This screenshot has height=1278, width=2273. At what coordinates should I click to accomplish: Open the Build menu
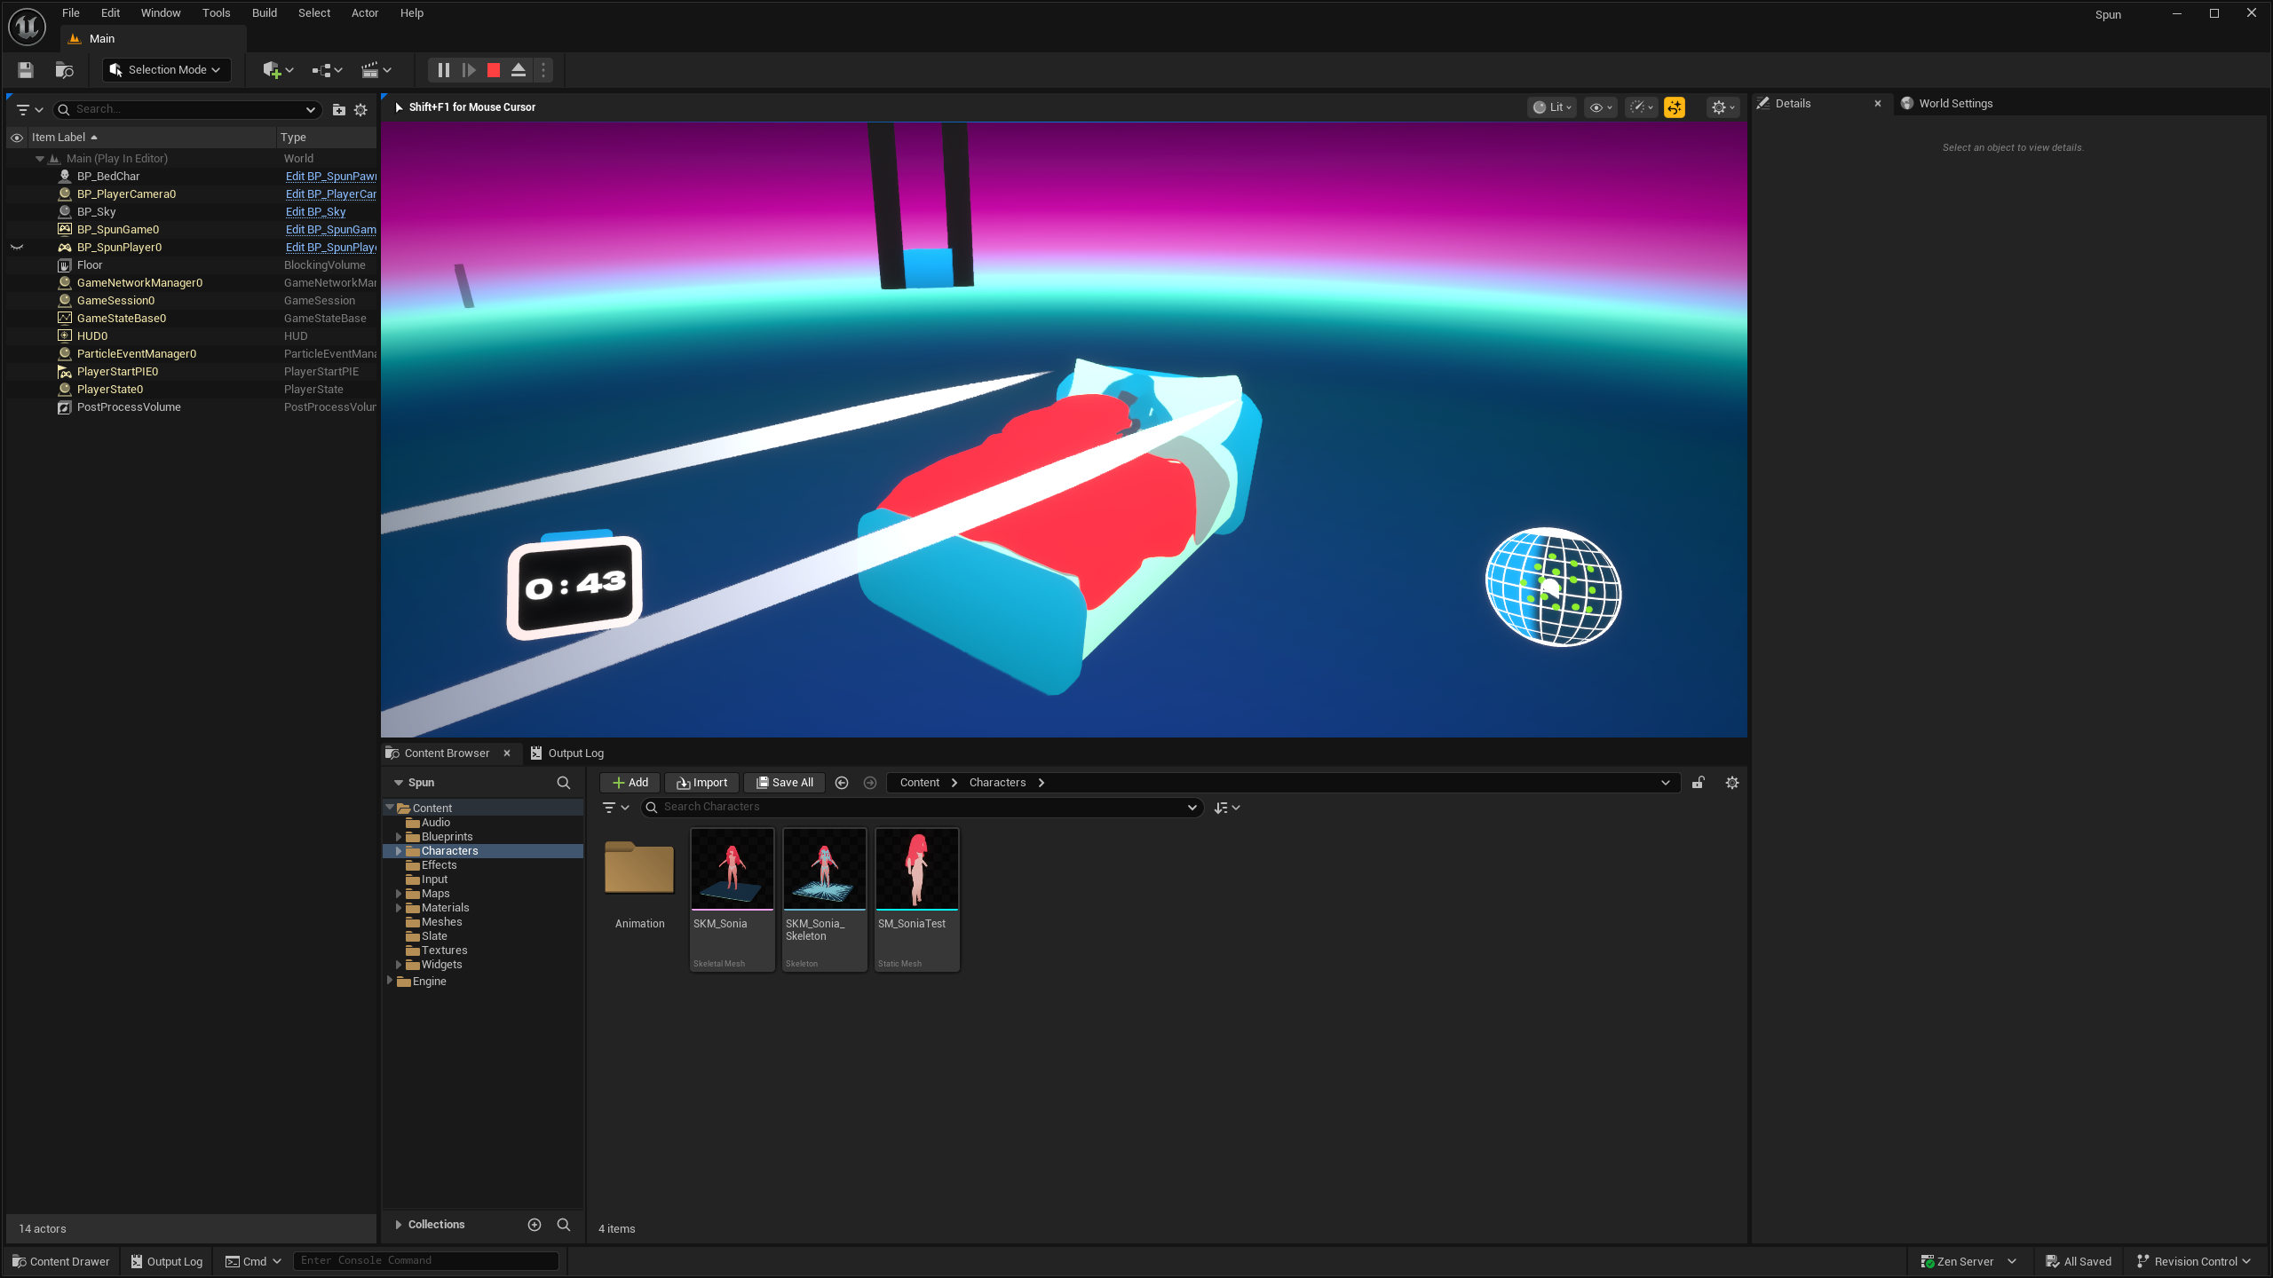(x=264, y=13)
